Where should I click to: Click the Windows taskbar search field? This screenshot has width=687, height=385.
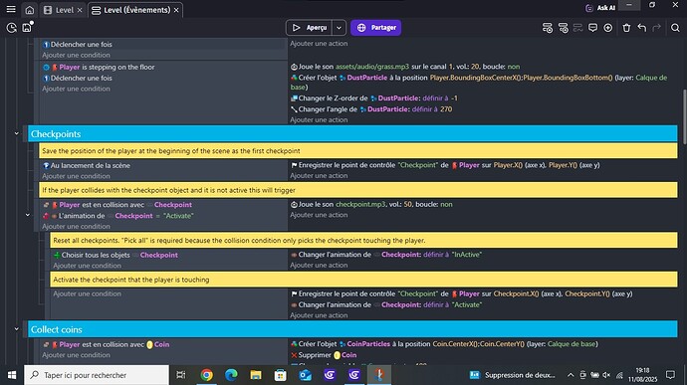point(97,375)
